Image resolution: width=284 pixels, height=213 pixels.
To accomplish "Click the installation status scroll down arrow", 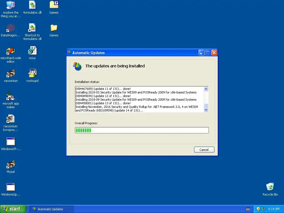I will [x=206, y=110].
